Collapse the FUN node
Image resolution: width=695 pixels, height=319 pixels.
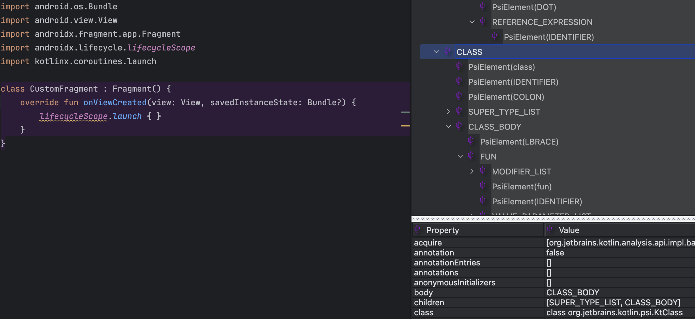point(460,156)
